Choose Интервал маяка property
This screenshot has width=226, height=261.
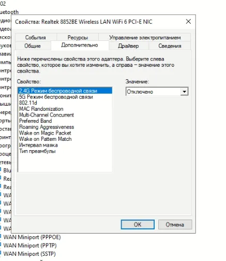point(65,145)
